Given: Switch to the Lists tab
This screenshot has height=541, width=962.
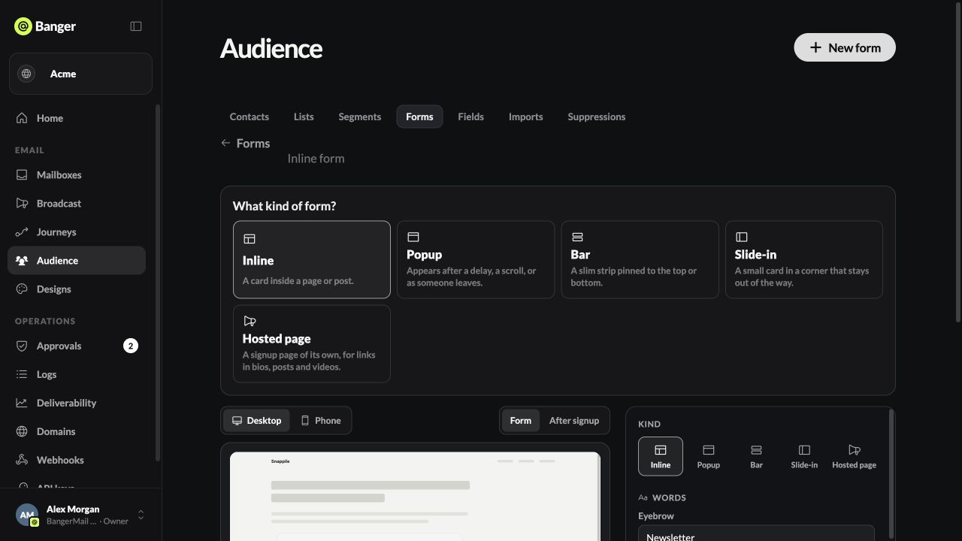Looking at the screenshot, I should pyautogui.click(x=304, y=116).
